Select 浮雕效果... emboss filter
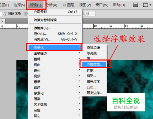 tap(94, 64)
